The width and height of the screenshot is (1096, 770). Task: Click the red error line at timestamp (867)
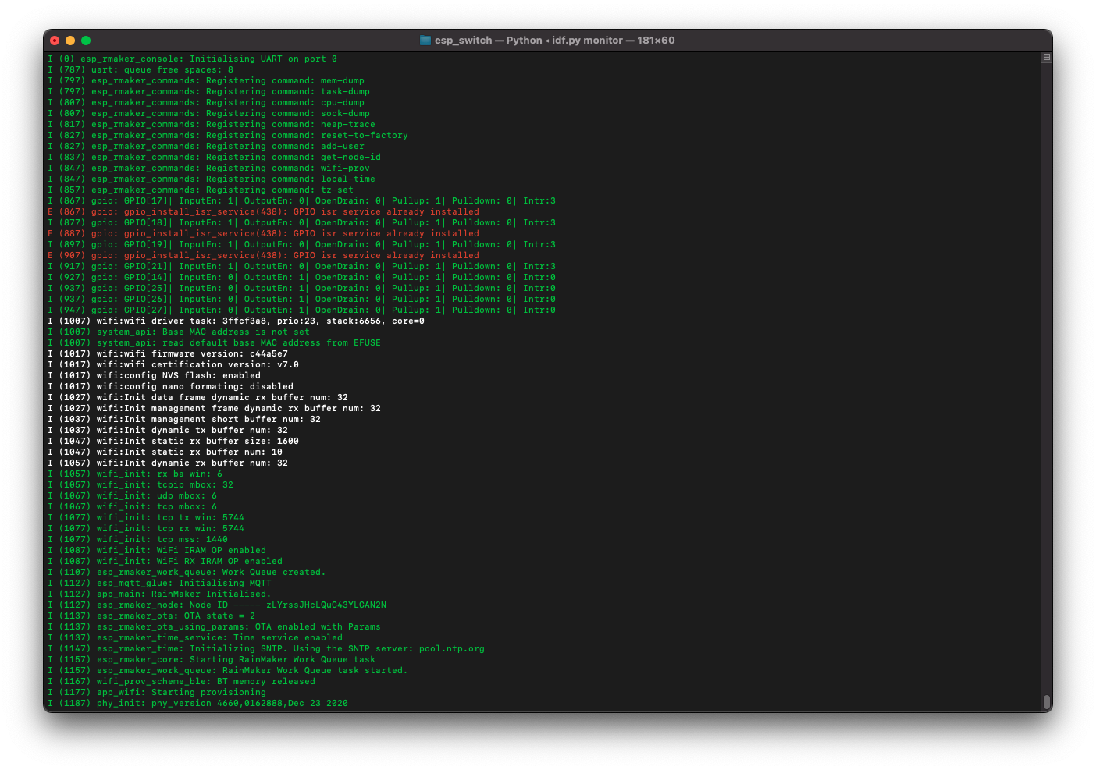(x=264, y=211)
